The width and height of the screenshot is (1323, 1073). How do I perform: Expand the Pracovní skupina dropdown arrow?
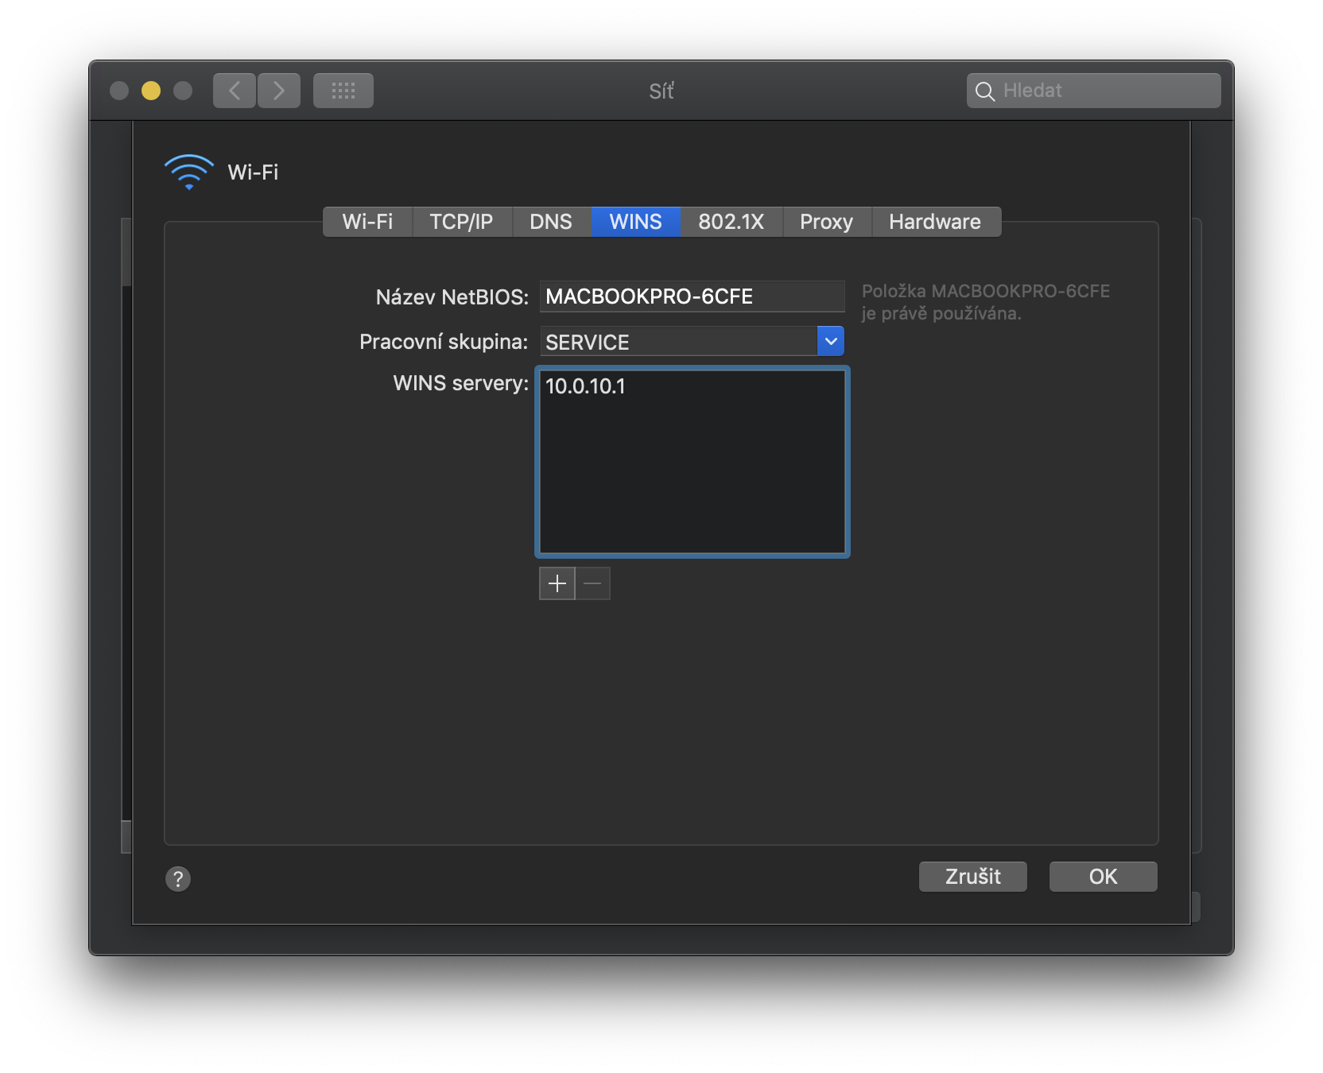point(831,342)
